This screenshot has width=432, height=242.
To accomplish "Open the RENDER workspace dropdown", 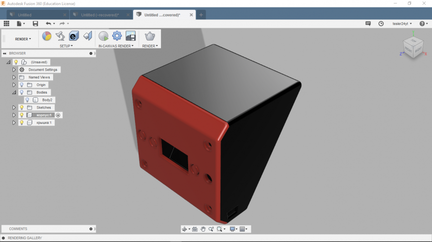I will (x=23, y=39).
